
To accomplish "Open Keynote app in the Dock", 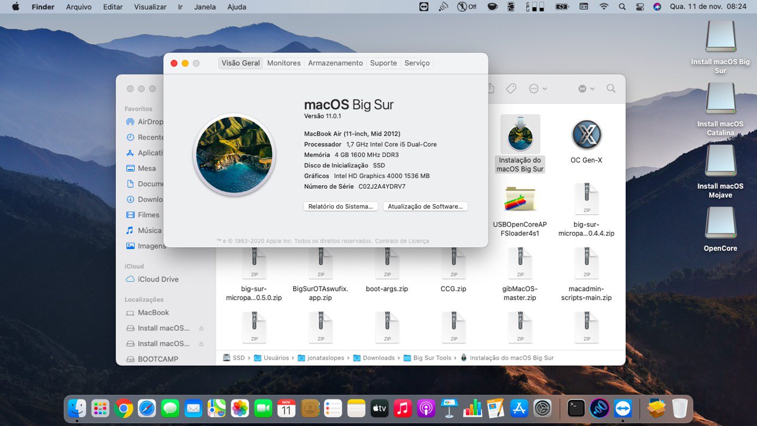I will tap(449, 408).
